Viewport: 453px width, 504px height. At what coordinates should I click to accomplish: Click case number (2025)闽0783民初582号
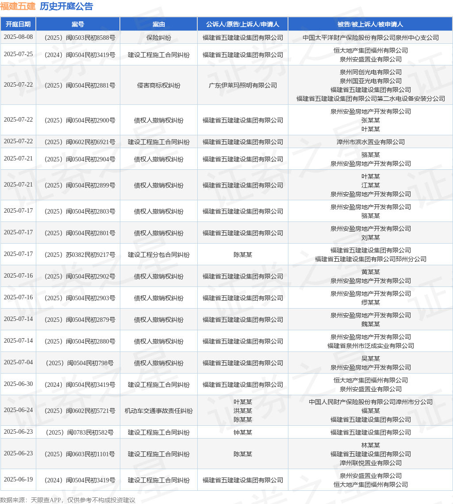coord(80,433)
